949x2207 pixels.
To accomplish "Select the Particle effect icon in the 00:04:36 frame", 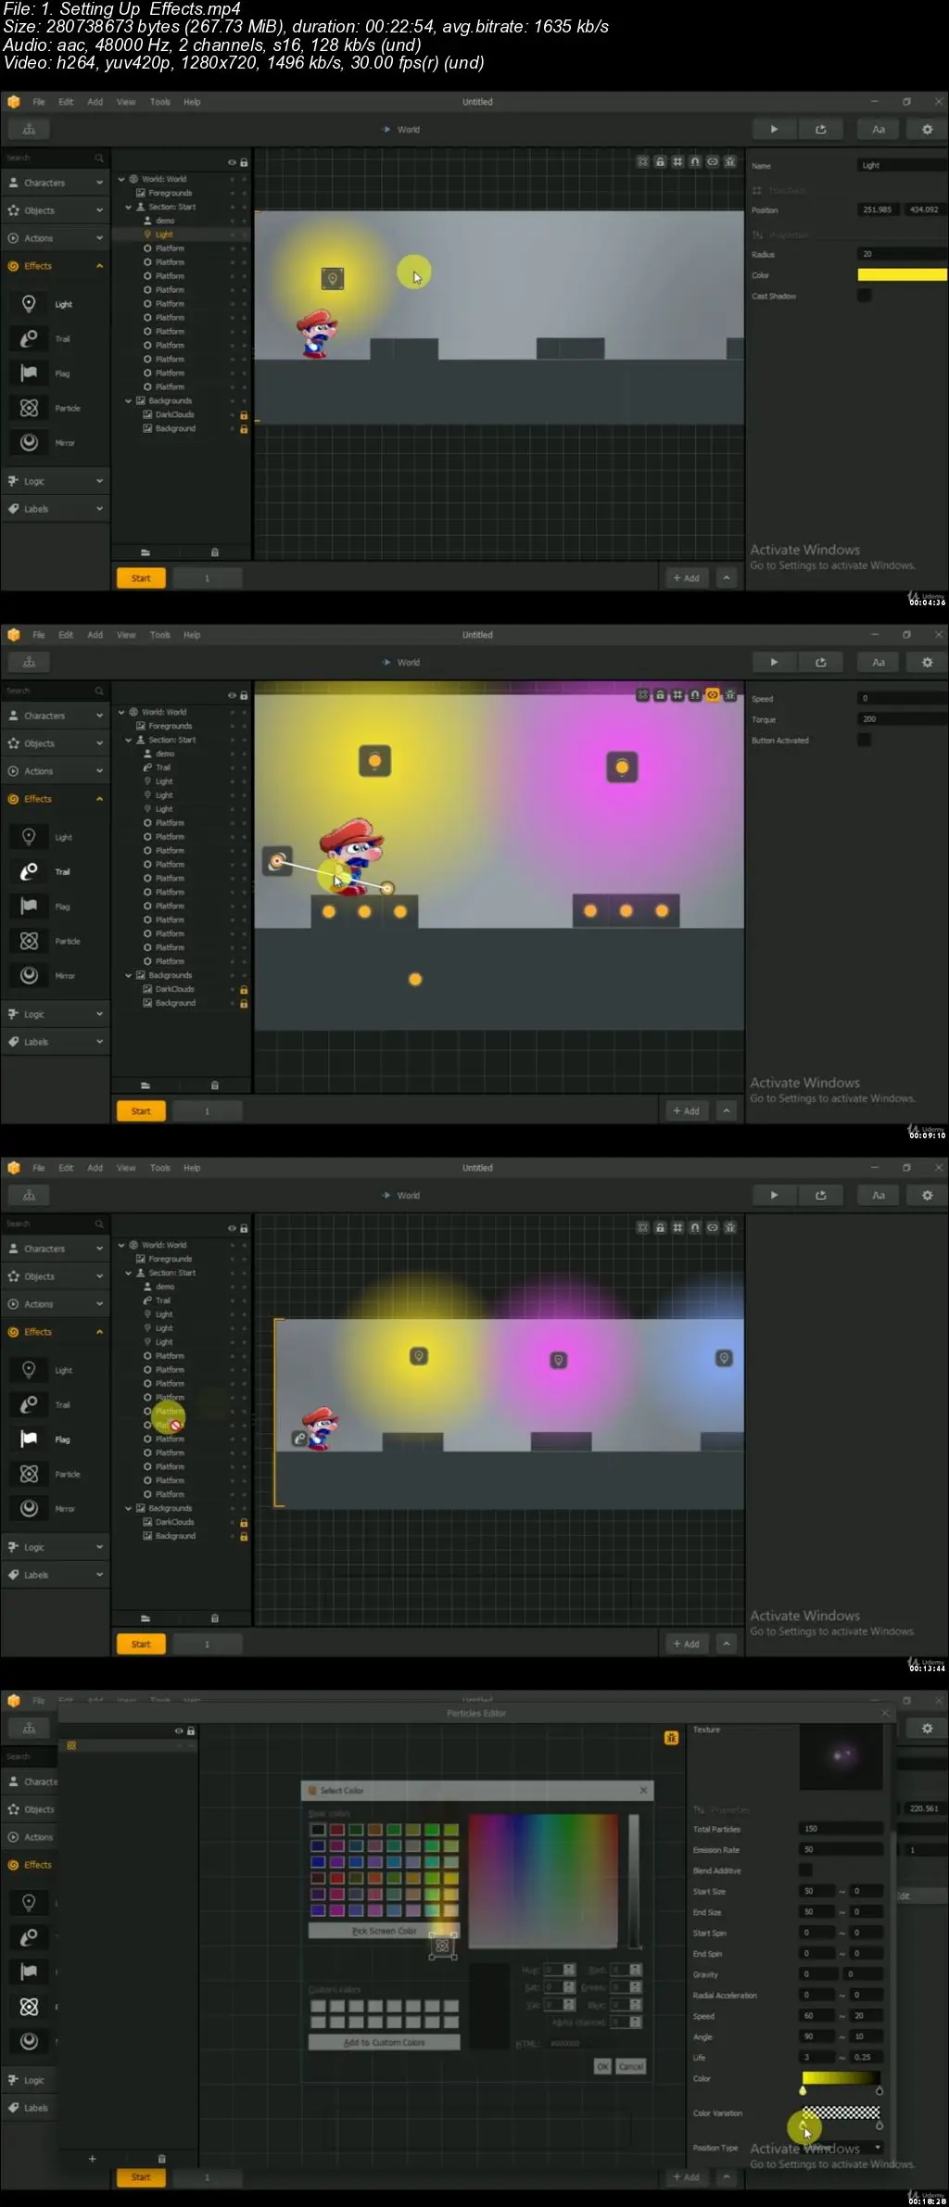I will click(29, 408).
